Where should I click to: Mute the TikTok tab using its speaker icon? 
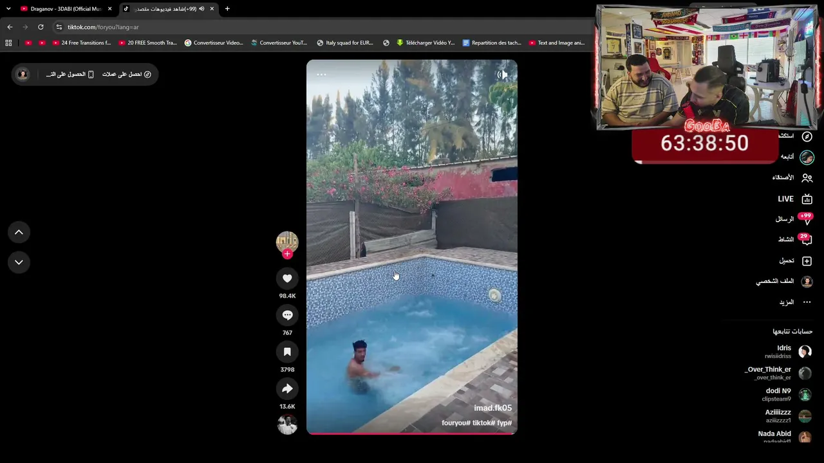coord(201,9)
